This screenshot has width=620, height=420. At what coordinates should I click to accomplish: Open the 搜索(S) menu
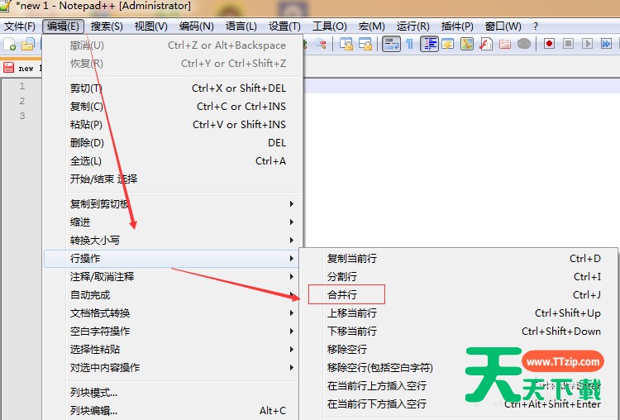pyautogui.click(x=107, y=26)
